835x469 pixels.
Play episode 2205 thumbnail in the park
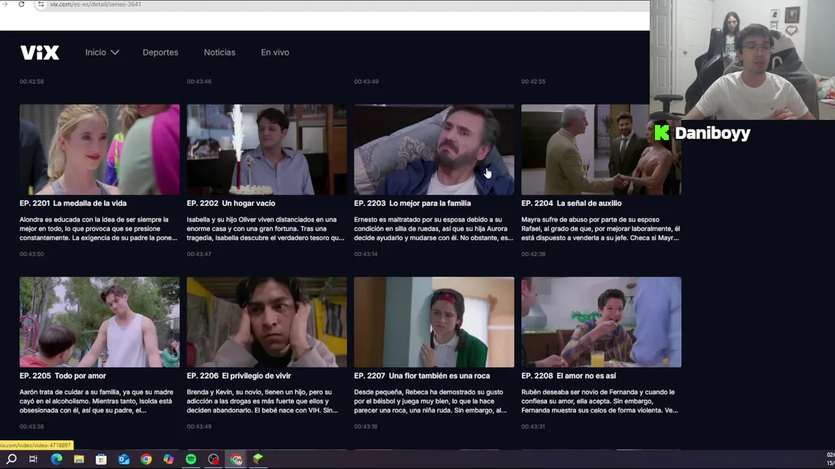tap(99, 322)
